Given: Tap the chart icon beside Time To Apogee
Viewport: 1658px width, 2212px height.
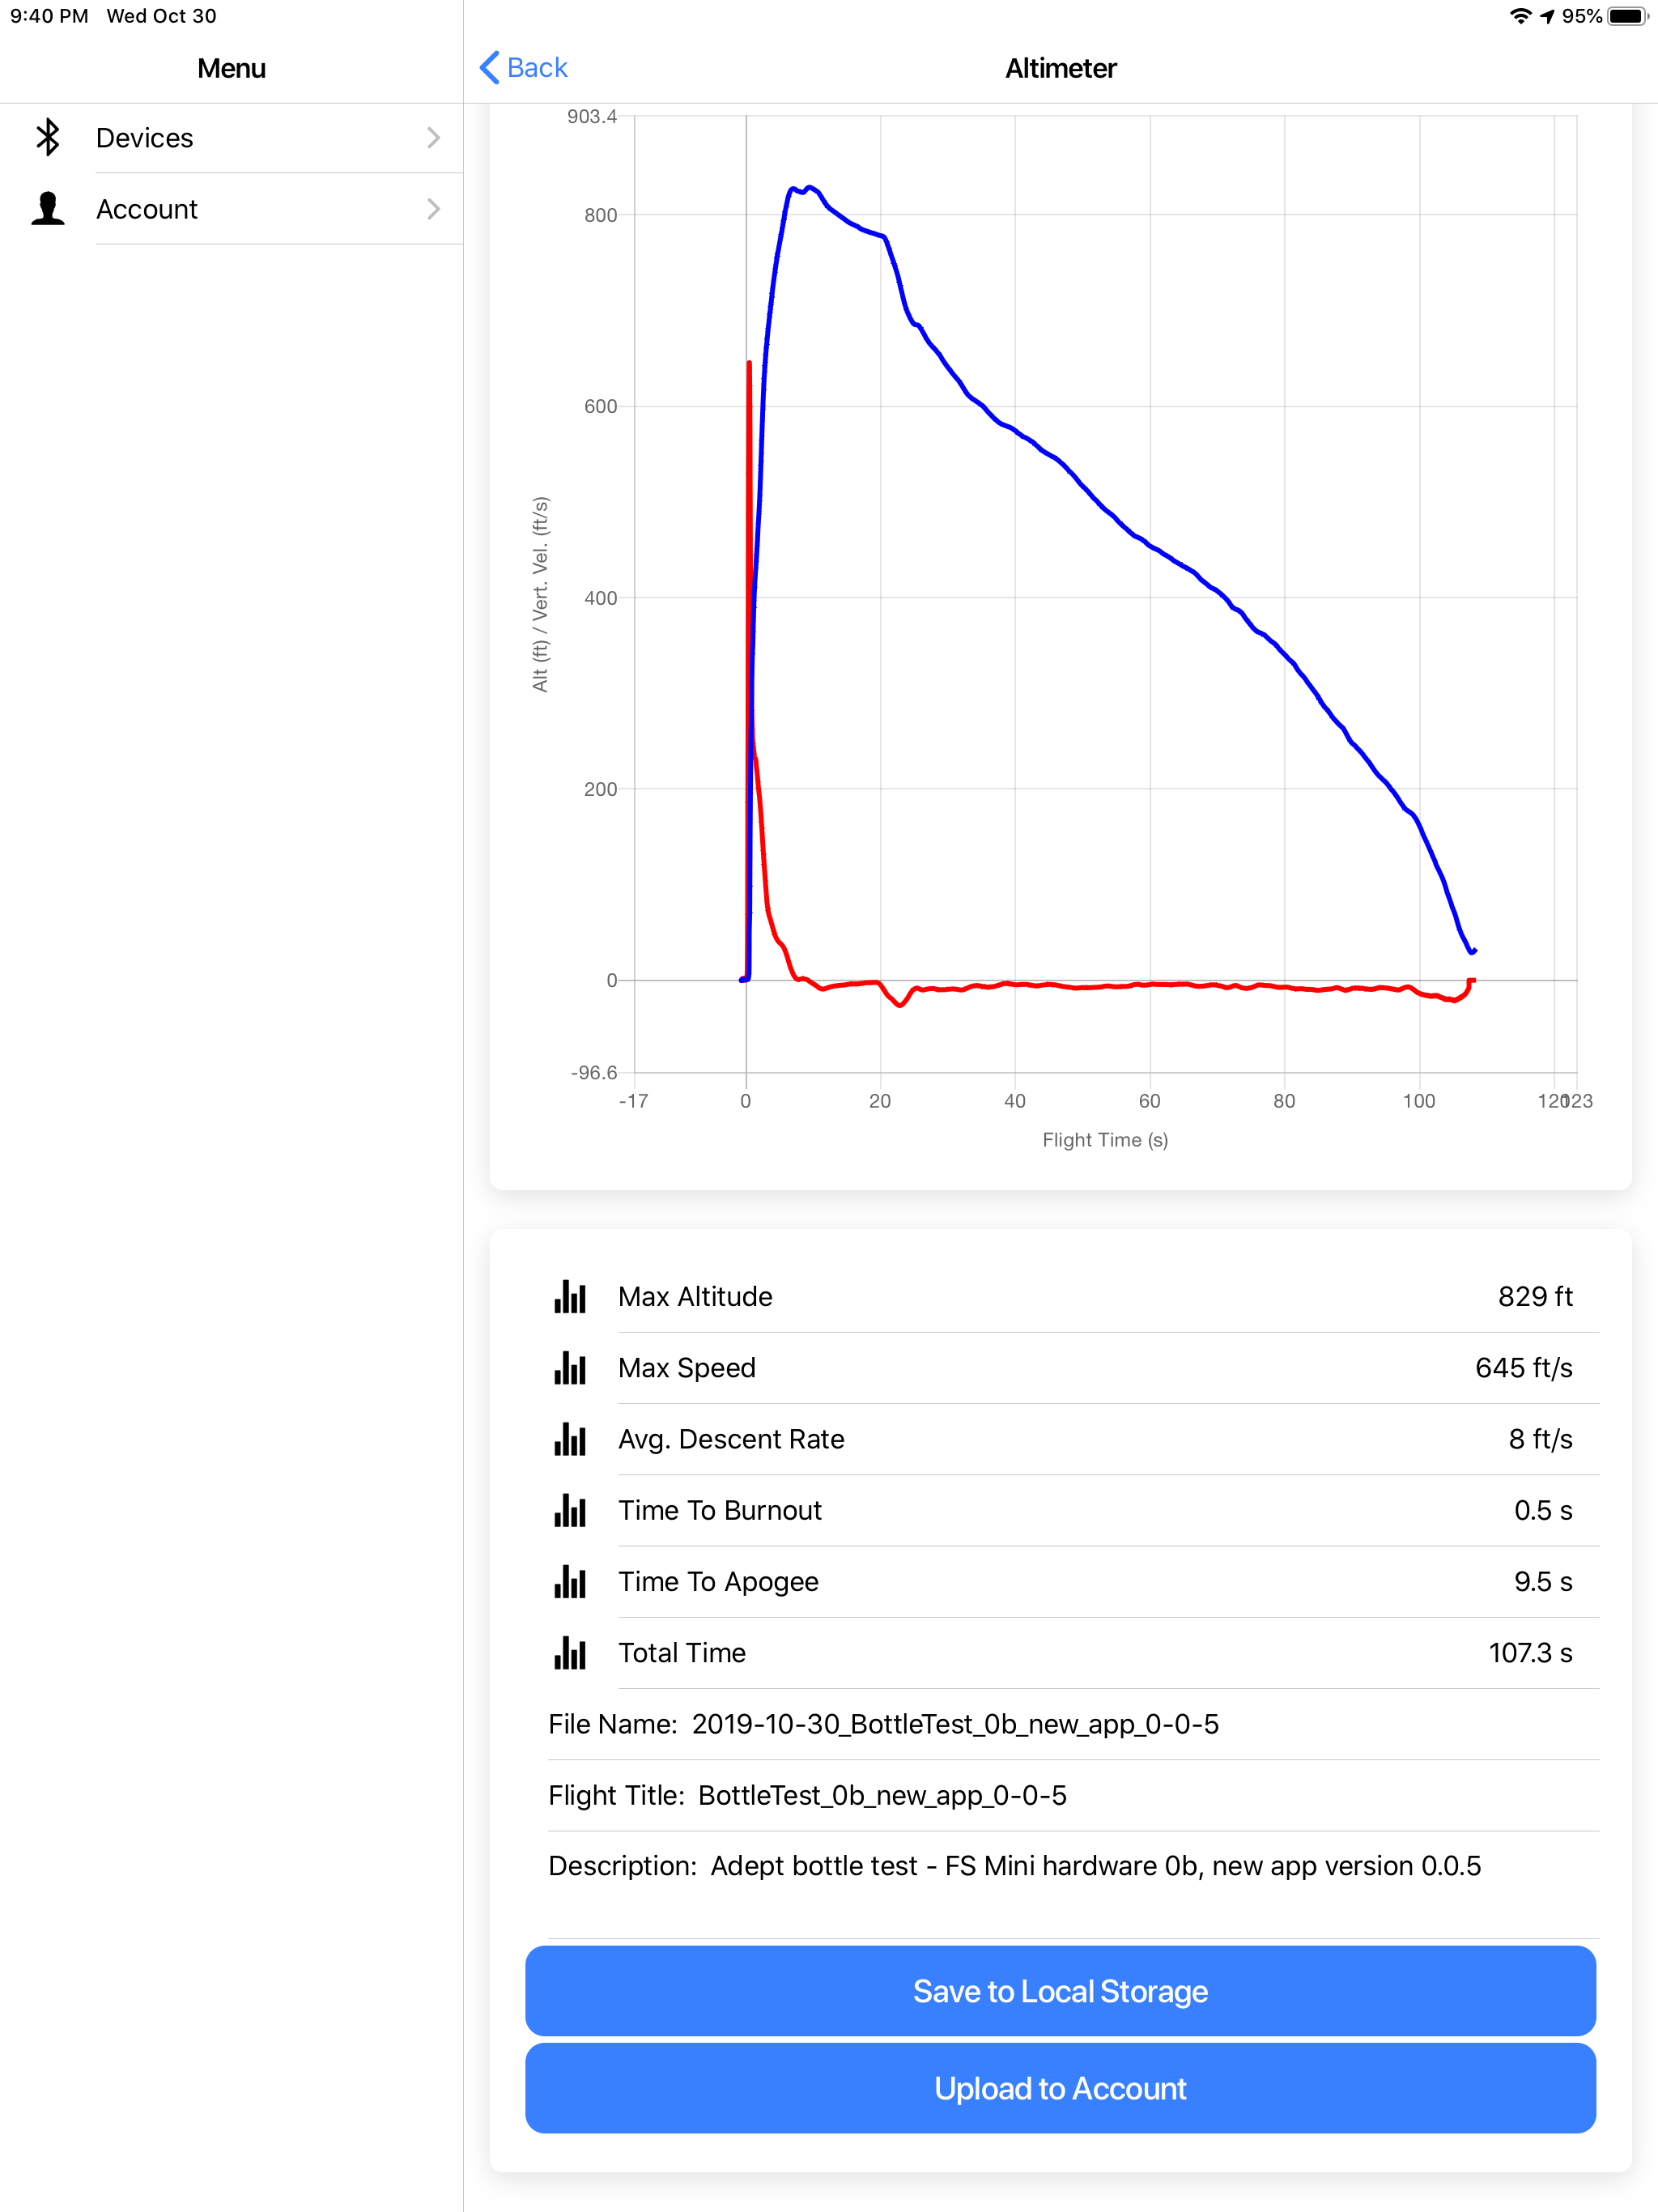Looking at the screenshot, I should [570, 1581].
